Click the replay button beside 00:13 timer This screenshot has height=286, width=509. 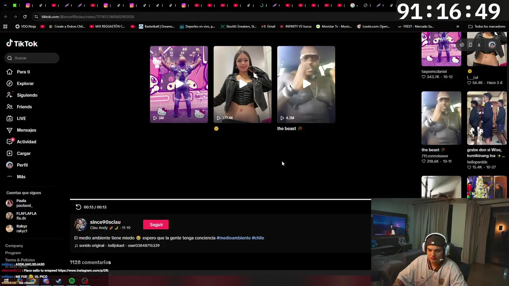click(x=78, y=207)
